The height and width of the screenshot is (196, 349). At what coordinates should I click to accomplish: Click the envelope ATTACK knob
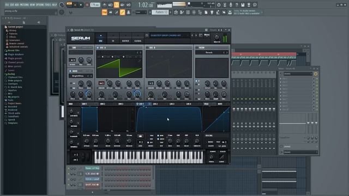click(86, 141)
